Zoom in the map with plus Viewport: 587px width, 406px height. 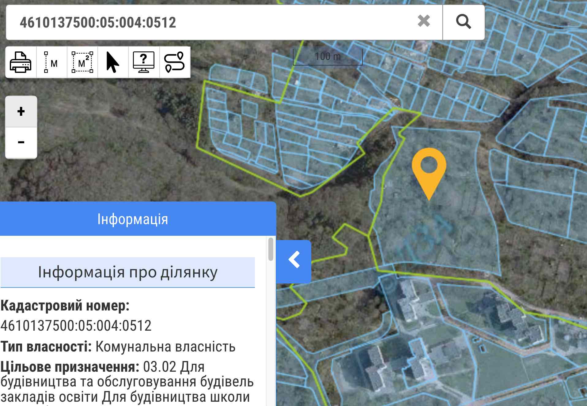[21, 111]
